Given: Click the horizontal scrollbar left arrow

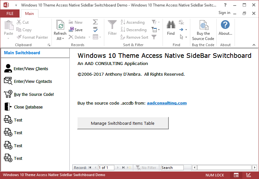Looking at the screenshot, I should click(x=194, y=168).
